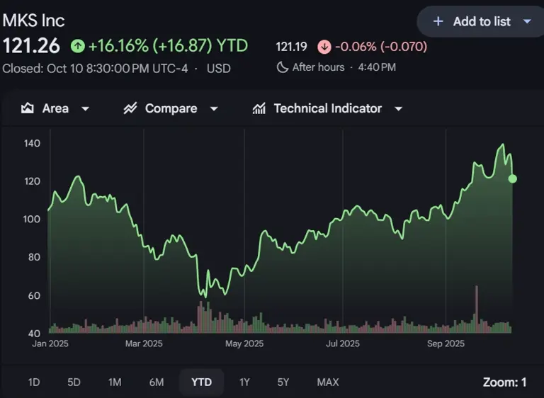Click the plus icon in Add to list
This screenshot has width=544, height=398.
438,21
